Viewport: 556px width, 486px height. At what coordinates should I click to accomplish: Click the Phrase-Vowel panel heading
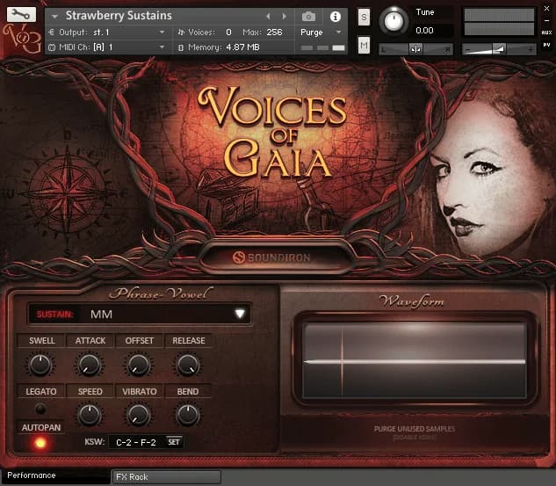tap(162, 294)
